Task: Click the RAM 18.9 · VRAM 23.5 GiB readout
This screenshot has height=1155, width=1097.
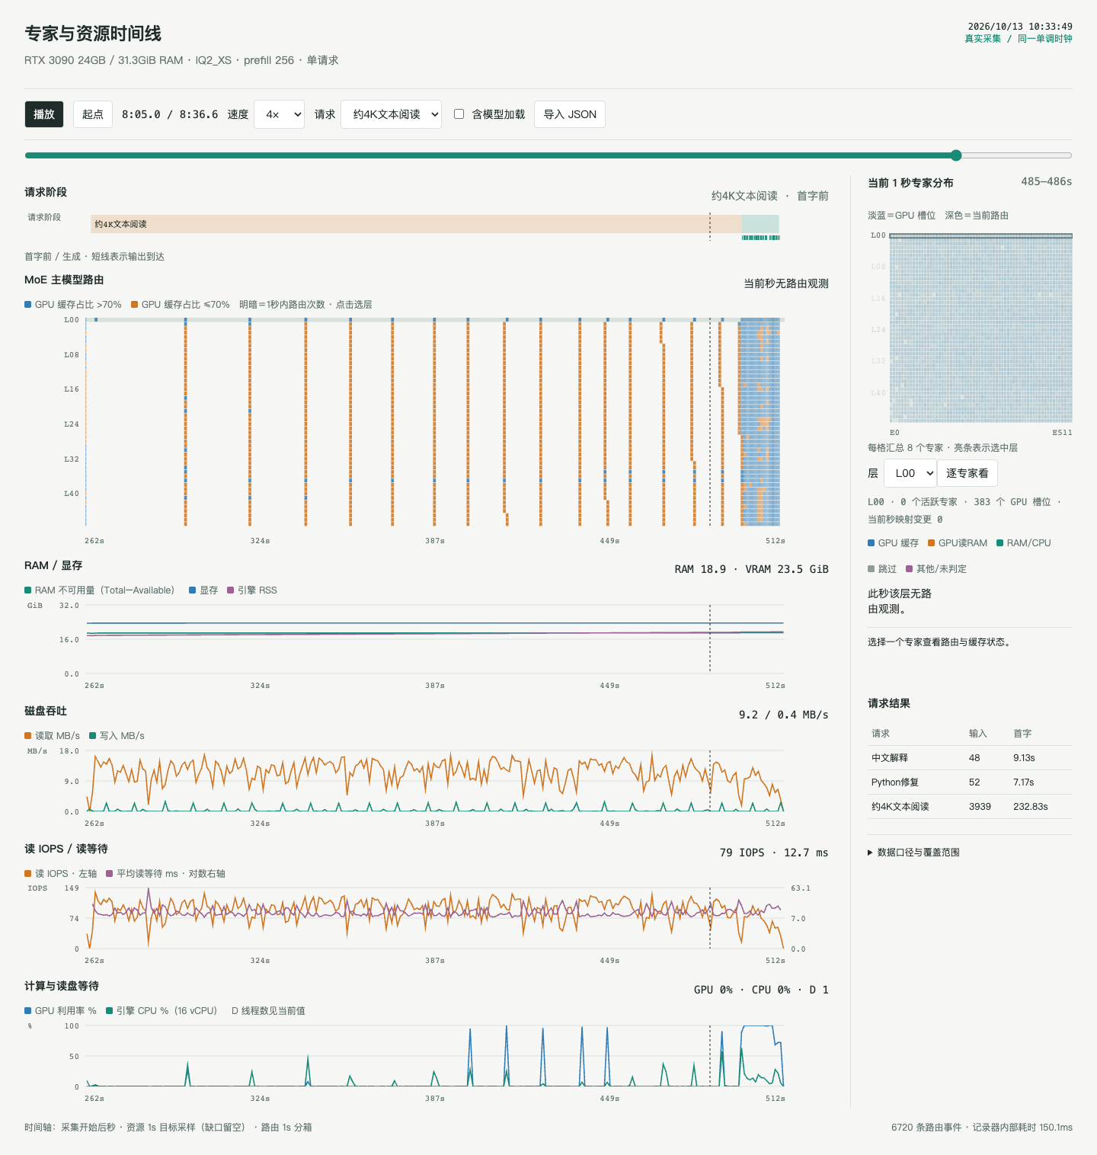Action: coord(751,569)
